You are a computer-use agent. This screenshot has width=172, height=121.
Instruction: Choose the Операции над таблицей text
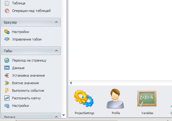(31, 11)
